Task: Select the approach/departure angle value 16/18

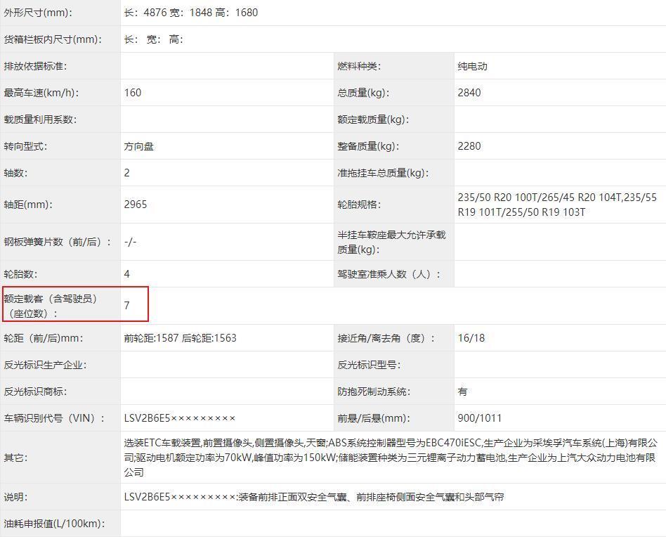Action: point(471,338)
